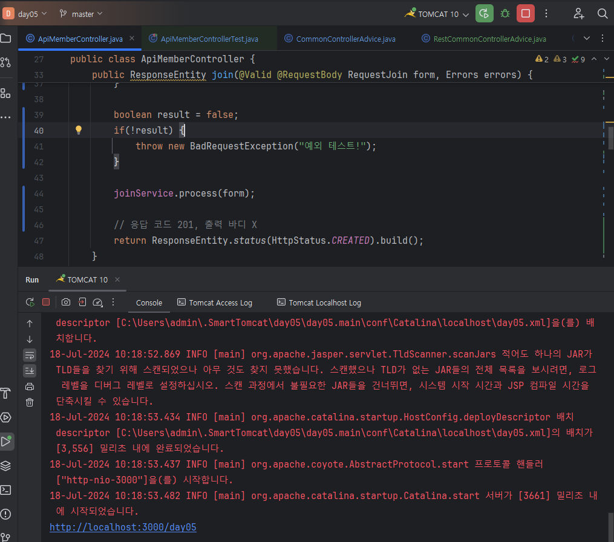Image resolution: width=614 pixels, height=542 pixels.
Task: Open the http://localhost:3000/day05 link
Action: point(123,527)
